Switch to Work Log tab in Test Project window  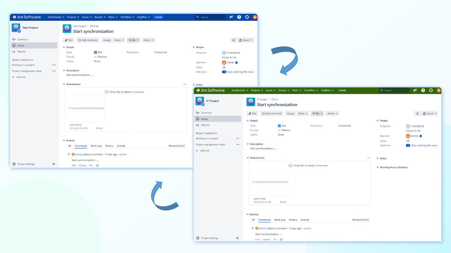(x=96, y=146)
